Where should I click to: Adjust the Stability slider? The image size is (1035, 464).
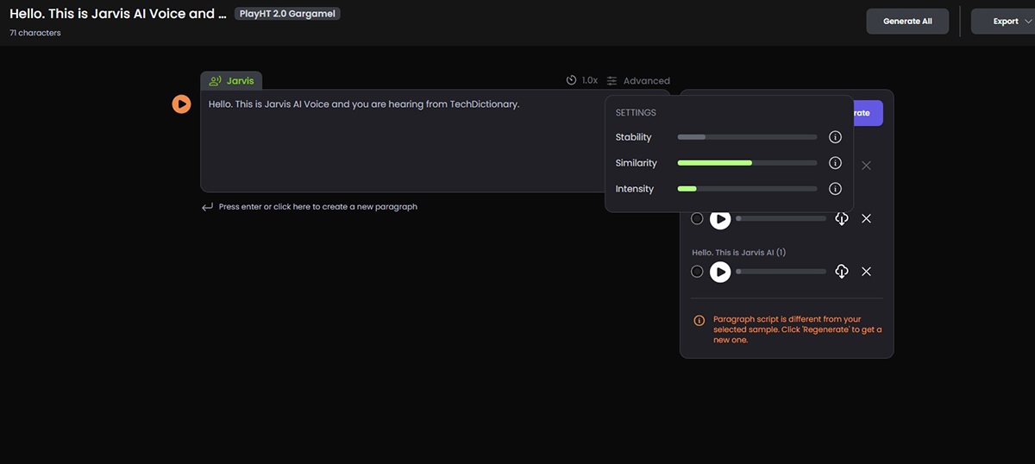[747, 137]
